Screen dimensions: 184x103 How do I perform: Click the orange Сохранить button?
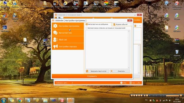pyautogui.click(x=92, y=76)
